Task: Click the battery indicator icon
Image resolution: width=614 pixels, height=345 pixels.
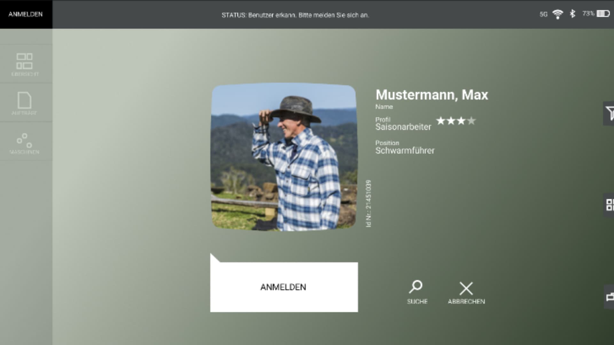Action: (x=603, y=13)
